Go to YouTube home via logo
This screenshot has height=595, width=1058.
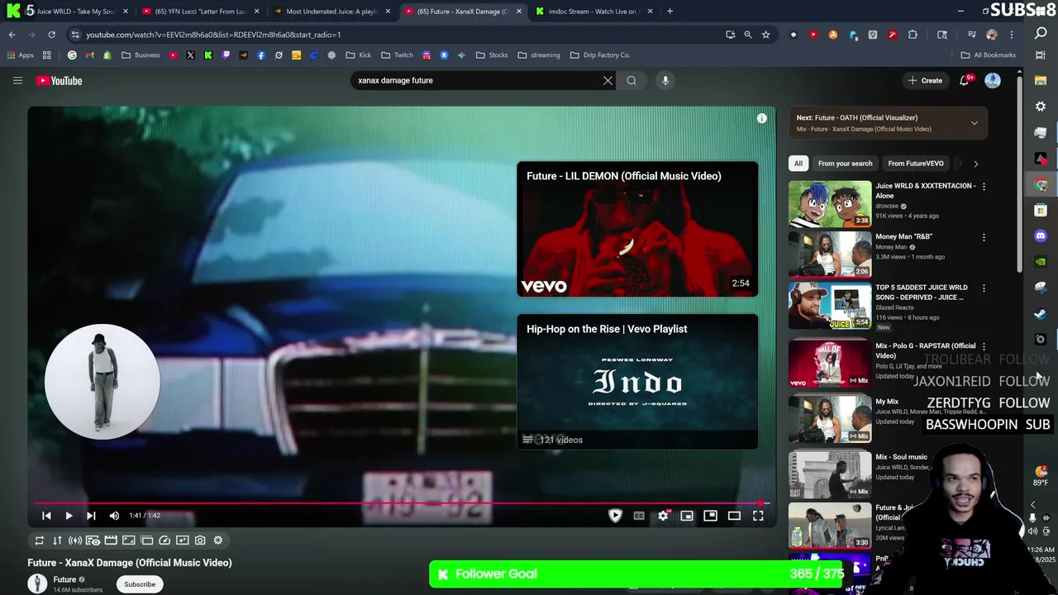pyautogui.click(x=59, y=80)
